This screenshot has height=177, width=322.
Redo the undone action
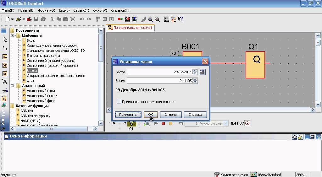tap(89, 19)
